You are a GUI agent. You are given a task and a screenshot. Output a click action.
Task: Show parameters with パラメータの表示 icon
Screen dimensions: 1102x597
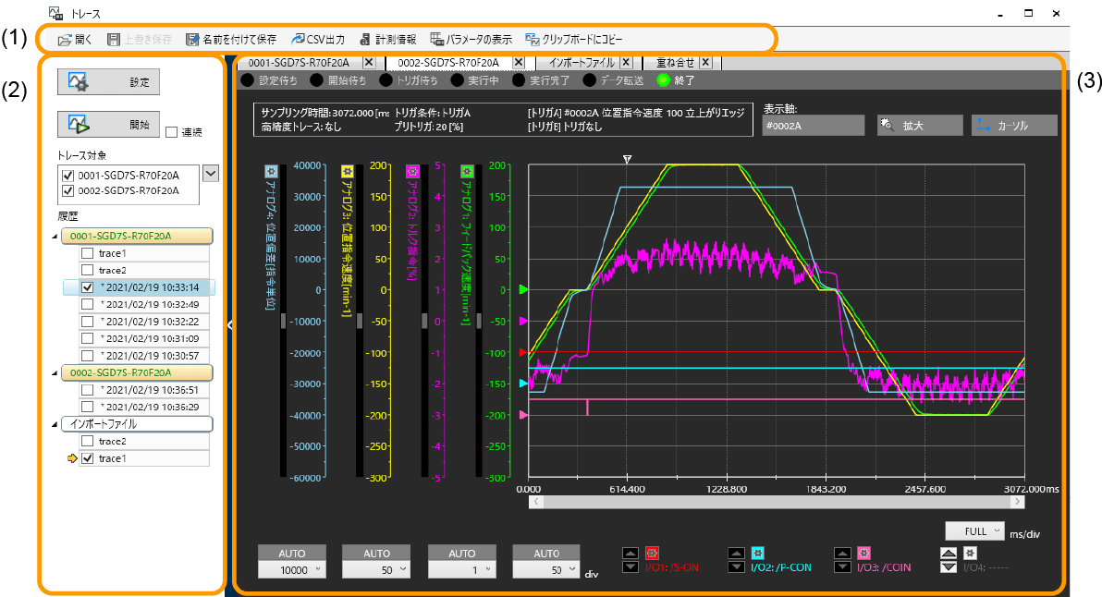437,40
